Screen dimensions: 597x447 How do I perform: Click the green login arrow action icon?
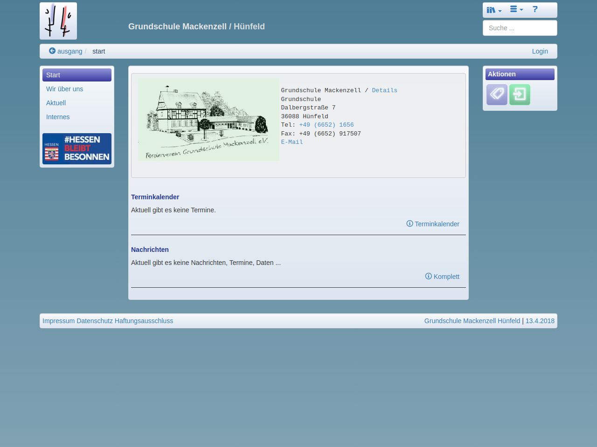520,95
